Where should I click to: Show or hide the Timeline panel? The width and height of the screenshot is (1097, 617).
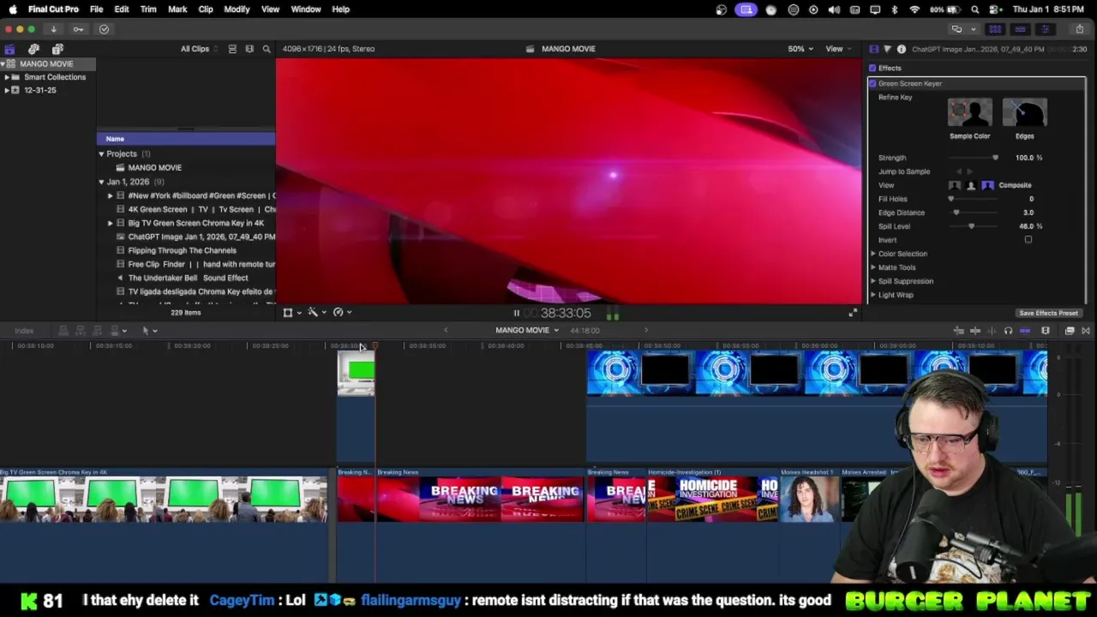1020,29
